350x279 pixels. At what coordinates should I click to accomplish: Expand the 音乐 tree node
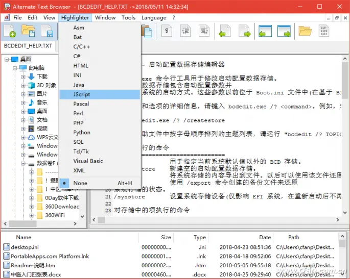pyautogui.click(x=23, y=103)
